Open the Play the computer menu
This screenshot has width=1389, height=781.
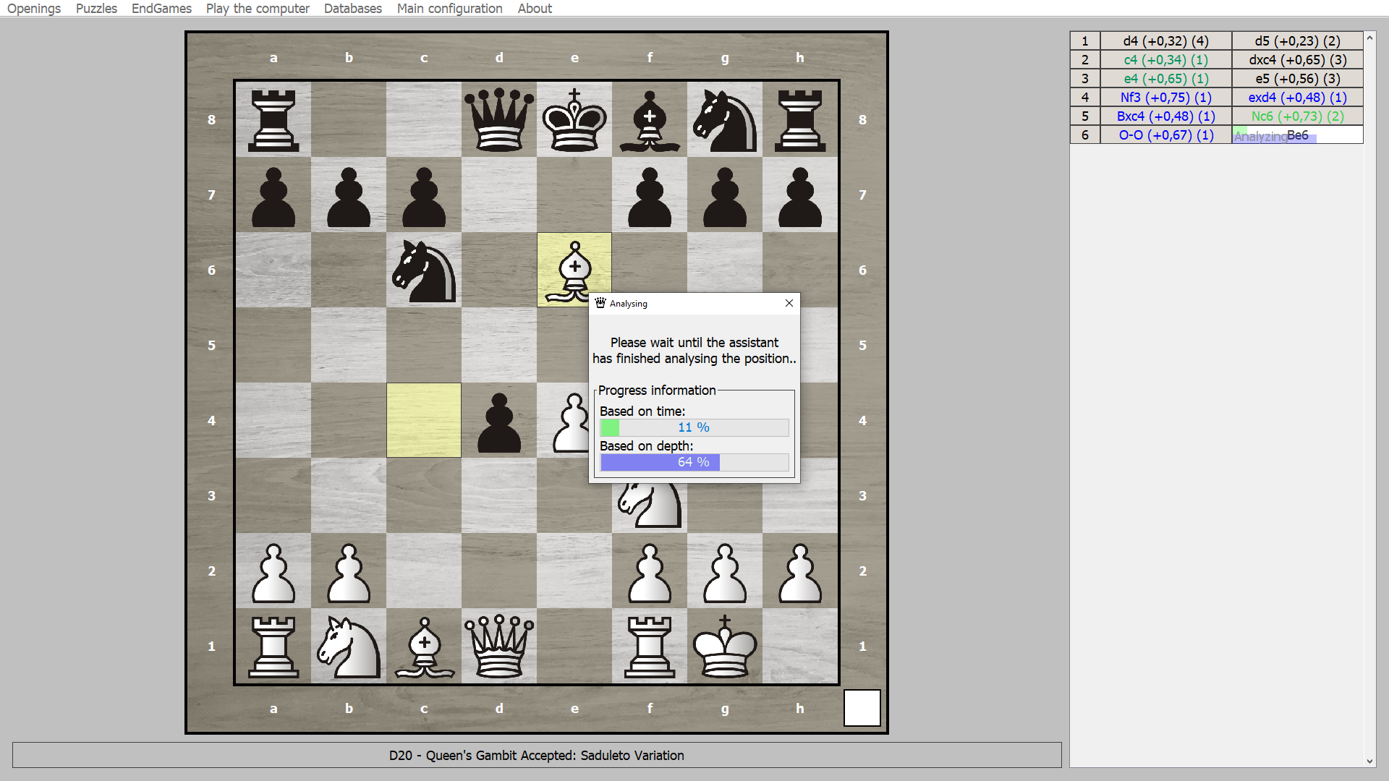click(257, 8)
